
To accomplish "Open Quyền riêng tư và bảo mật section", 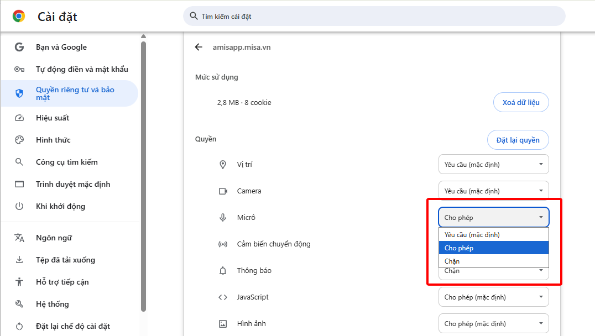I will 70,93.
